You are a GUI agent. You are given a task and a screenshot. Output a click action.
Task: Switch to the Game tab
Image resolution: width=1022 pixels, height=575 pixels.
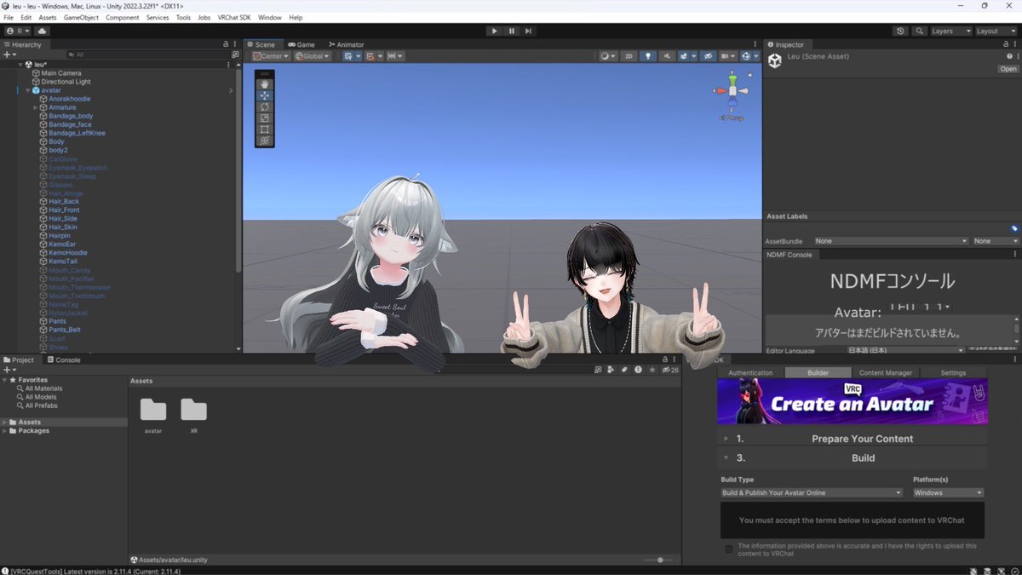(x=301, y=44)
